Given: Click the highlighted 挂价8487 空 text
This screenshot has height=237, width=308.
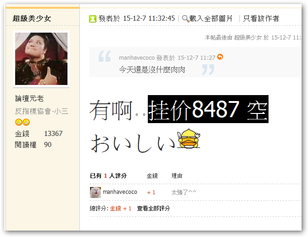Looking at the screenshot, I should pos(208,109).
